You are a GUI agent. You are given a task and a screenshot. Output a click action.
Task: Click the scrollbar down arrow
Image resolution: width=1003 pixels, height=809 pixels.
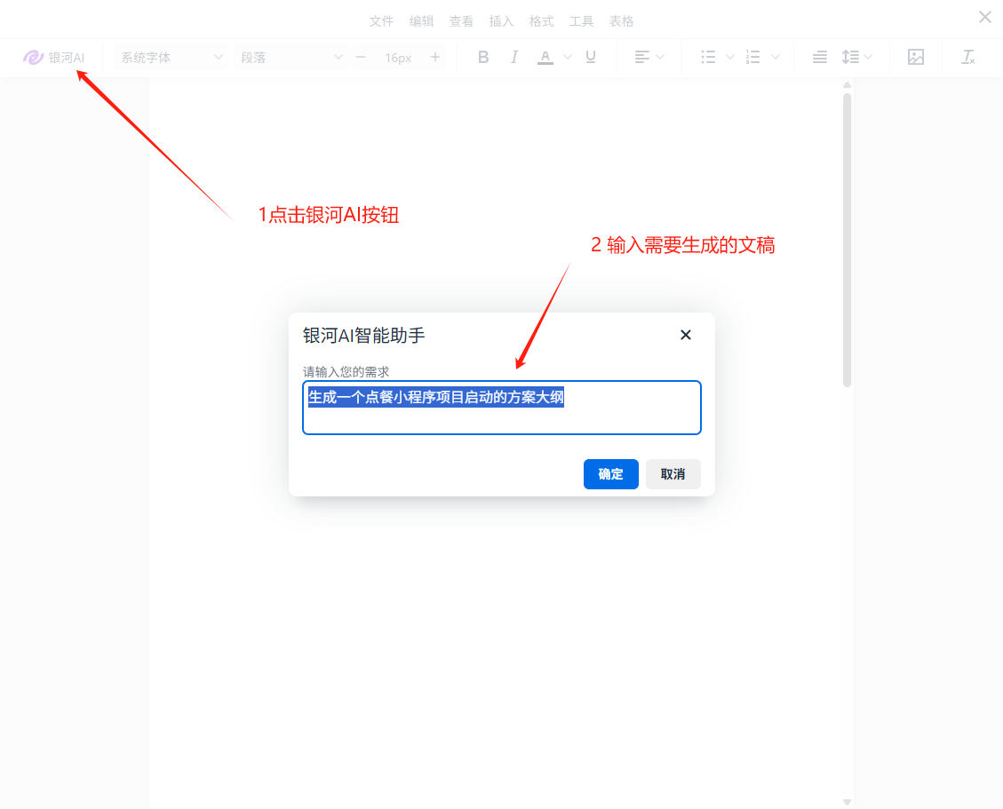pyautogui.click(x=847, y=802)
